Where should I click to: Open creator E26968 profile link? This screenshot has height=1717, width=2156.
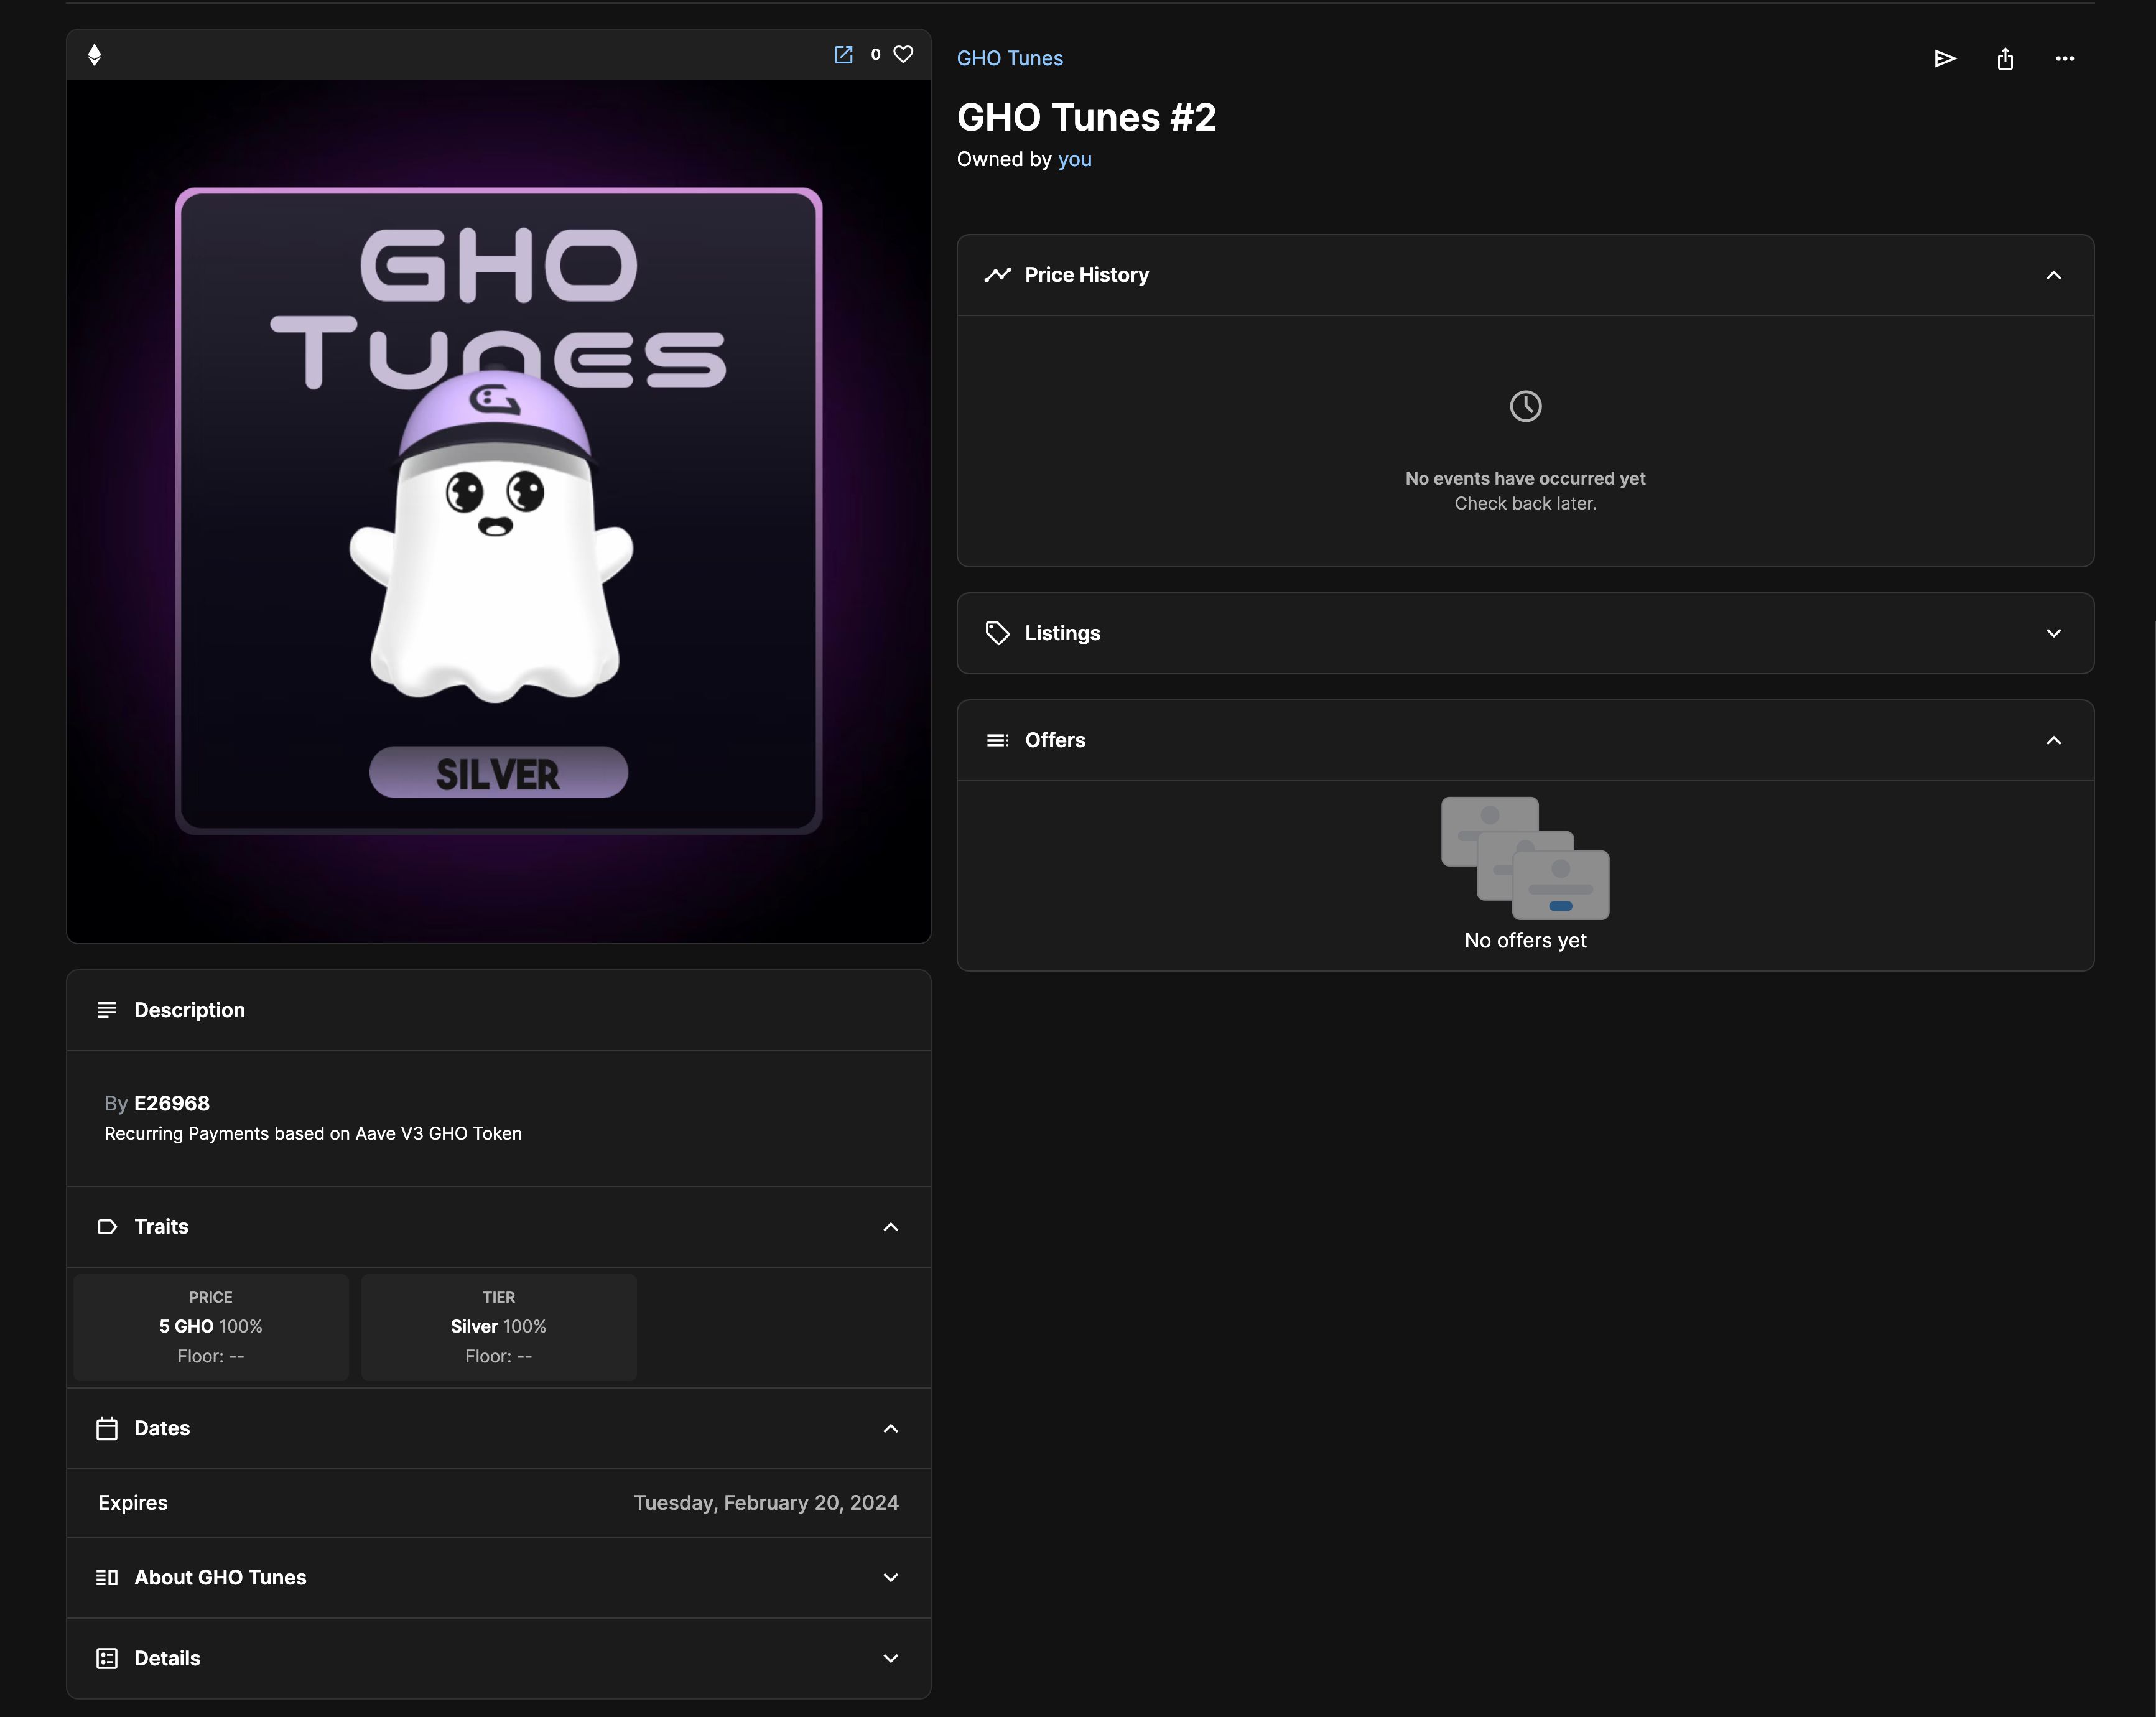click(172, 1103)
